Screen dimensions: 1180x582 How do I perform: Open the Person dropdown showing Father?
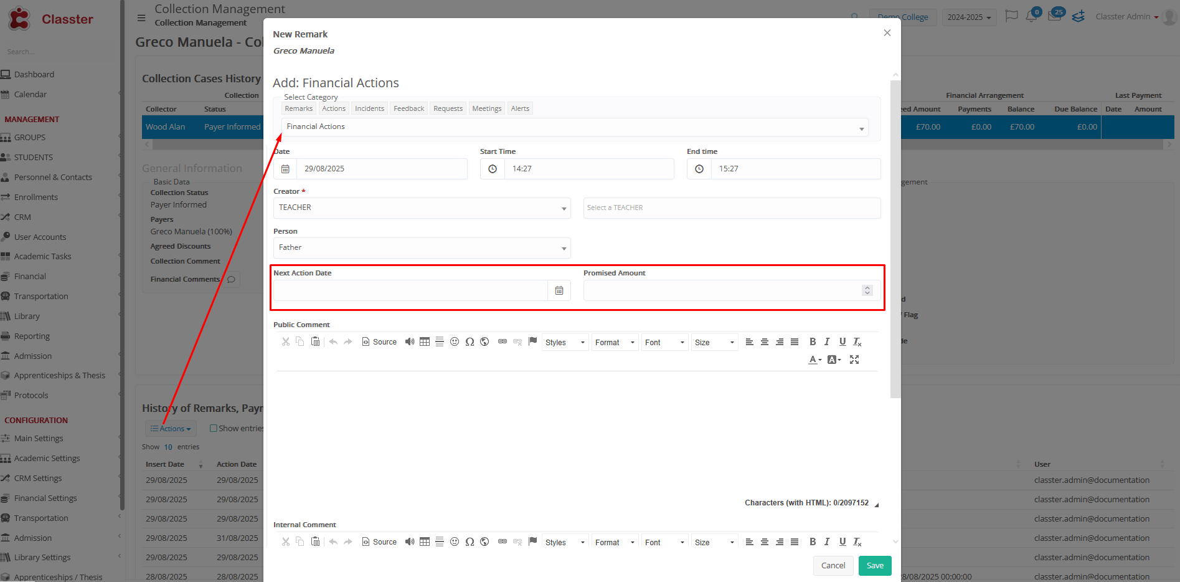point(422,248)
